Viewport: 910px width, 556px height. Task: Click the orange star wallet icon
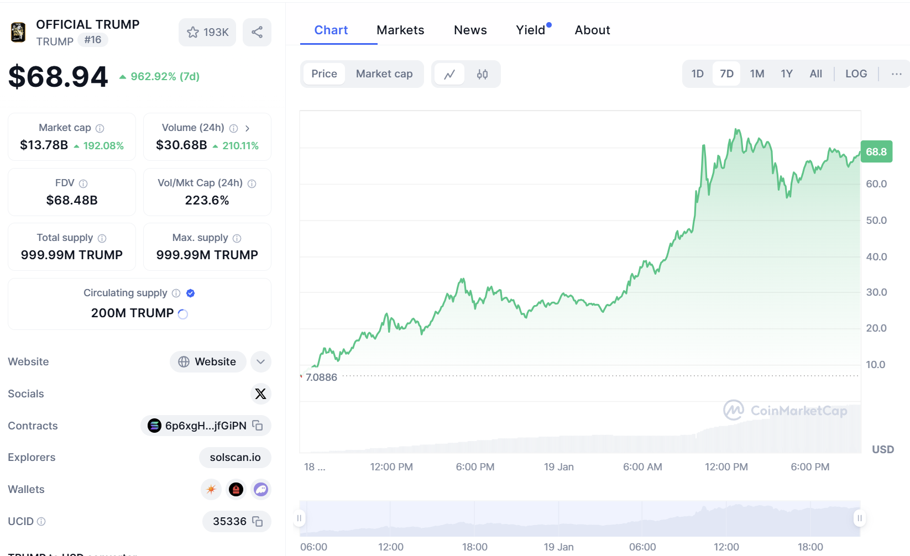click(x=211, y=489)
